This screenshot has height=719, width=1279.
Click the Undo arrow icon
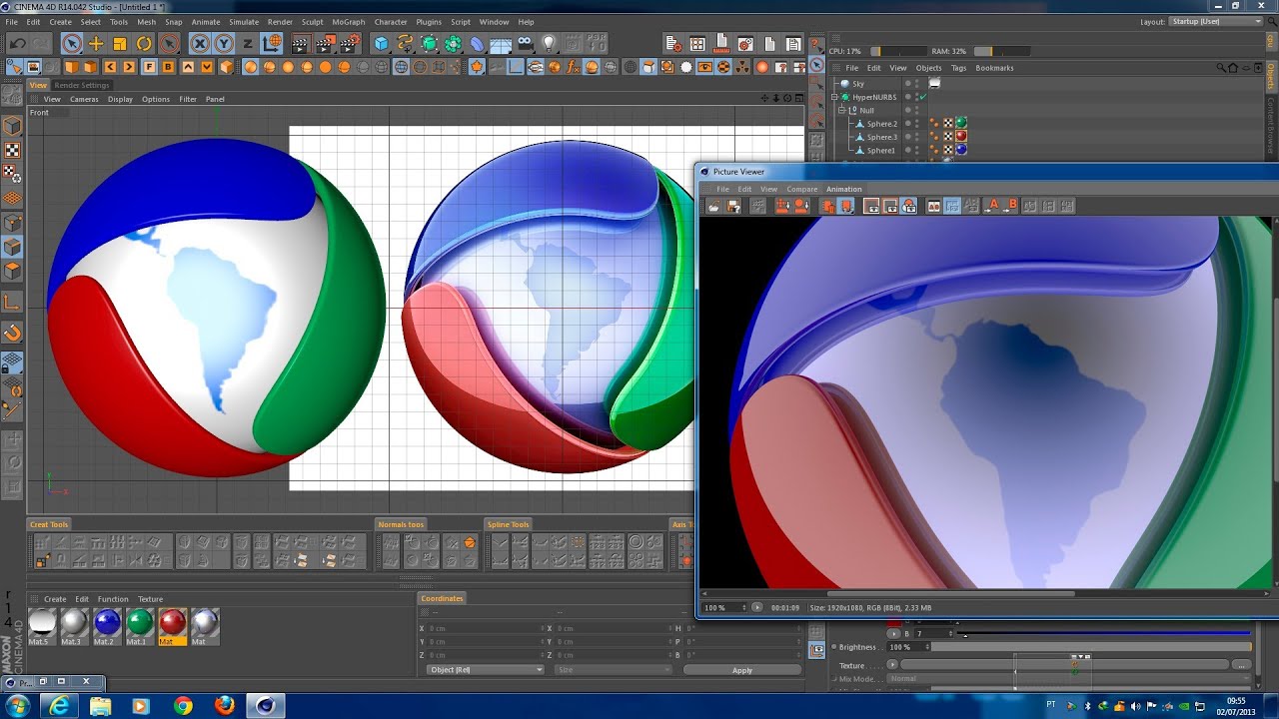click(x=17, y=44)
